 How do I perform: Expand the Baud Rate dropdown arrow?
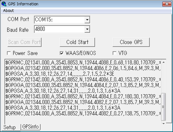(87, 29)
